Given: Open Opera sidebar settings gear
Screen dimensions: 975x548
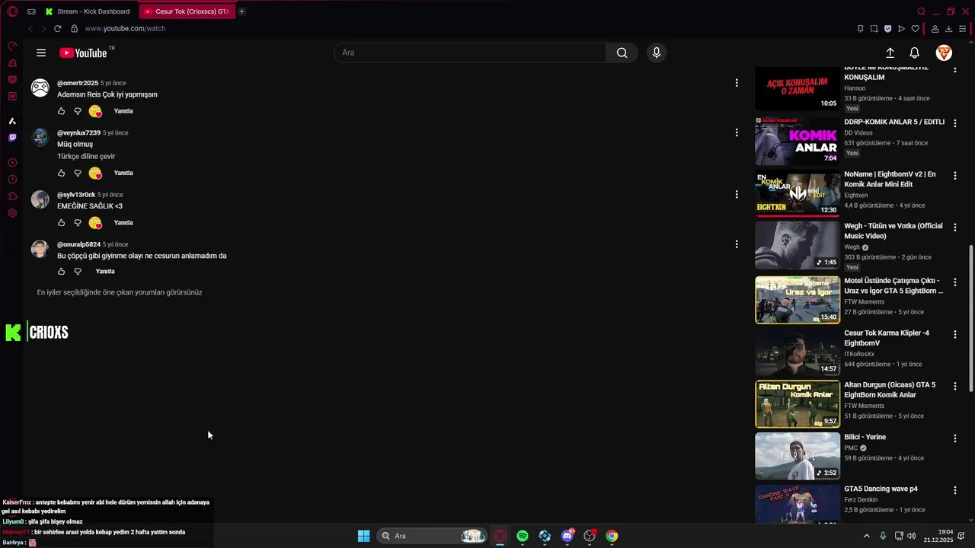Looking at the screenshot, I should 12,213.
